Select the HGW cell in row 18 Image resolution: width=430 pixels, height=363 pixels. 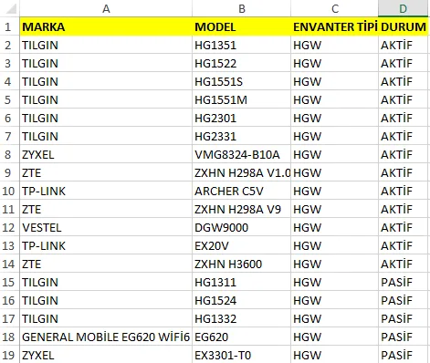335,337
